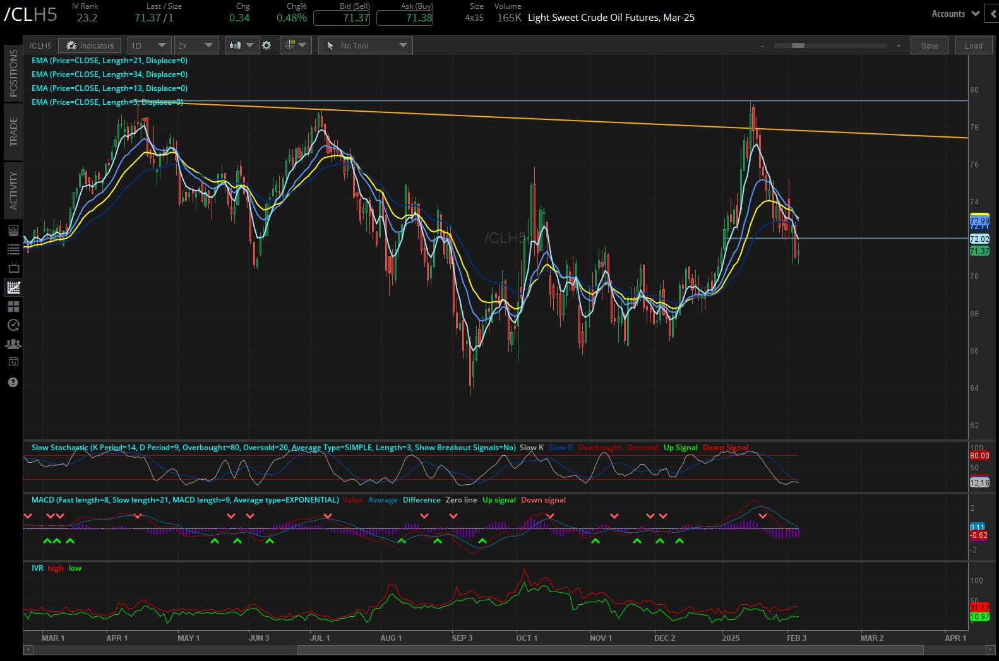Click the Load chart button
The image size is (999, 661).
coord(973,45)
